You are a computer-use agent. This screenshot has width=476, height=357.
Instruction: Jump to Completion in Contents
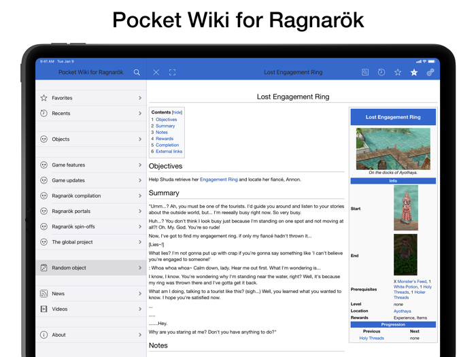click(167, 145)
